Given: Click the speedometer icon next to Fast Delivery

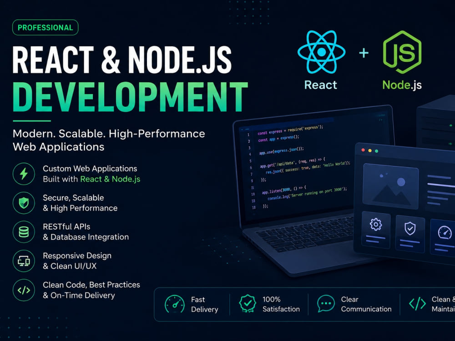Looking at the screenshot, I should (x=174, y=304).
